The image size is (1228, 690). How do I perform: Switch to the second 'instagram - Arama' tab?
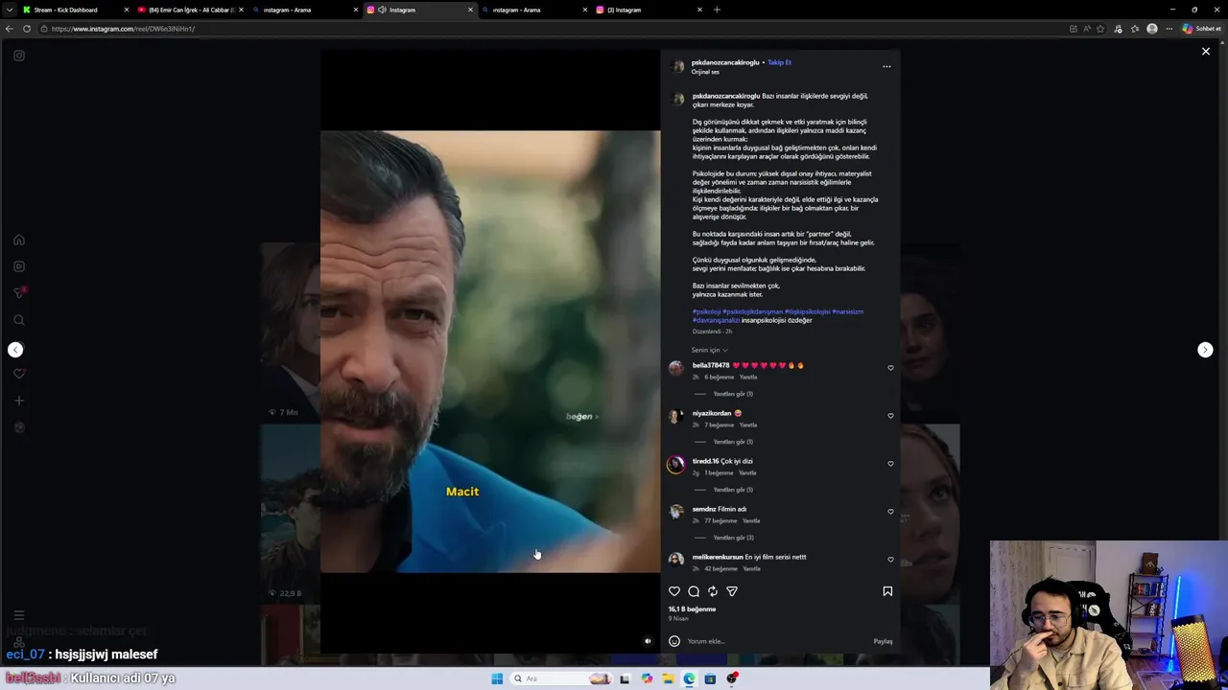click(534, 10)
